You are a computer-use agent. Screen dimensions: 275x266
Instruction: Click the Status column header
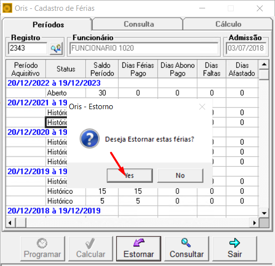coord(66,69)
